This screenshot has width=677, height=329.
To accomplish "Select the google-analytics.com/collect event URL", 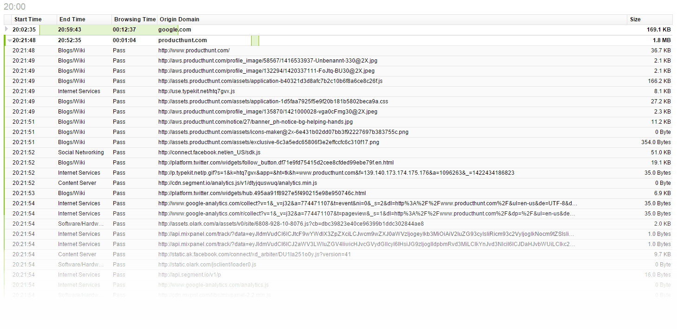I will click(x=368, y=203).
